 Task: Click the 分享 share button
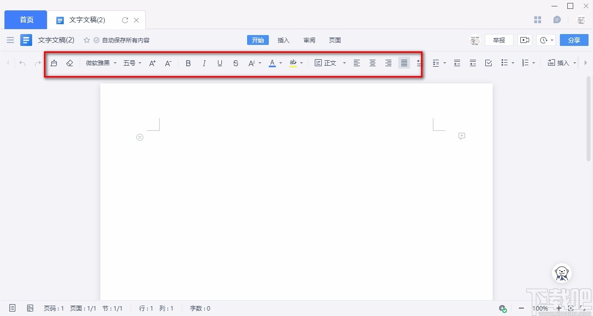click(574, 40)
